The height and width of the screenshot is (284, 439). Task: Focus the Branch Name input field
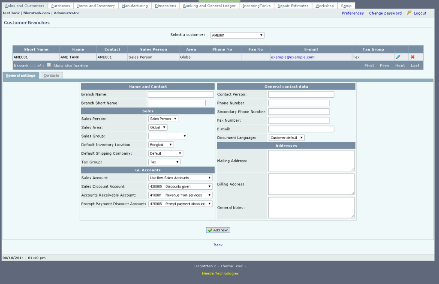tap(180, 94)
